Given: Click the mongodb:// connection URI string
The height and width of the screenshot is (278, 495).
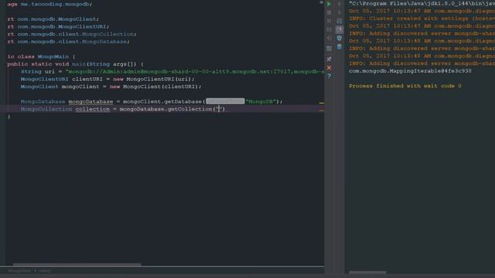Looking at the screenshot, I should click(194, 72).
